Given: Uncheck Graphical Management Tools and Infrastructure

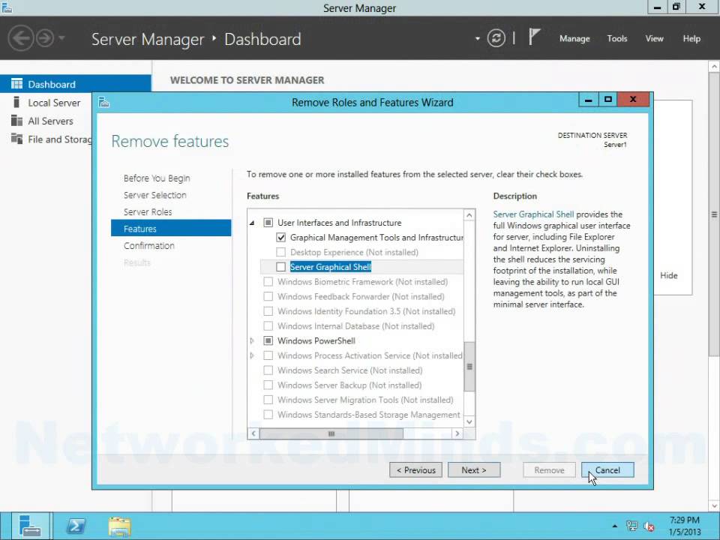Looking at the screenshot, I should pos(281,238).
